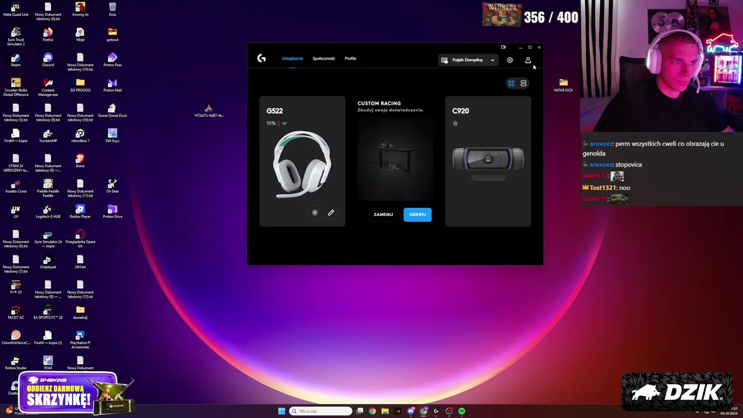Click the G HUB compact mode window icon
The width and height of the screenshot is (743, 418).
click(503, 47)
